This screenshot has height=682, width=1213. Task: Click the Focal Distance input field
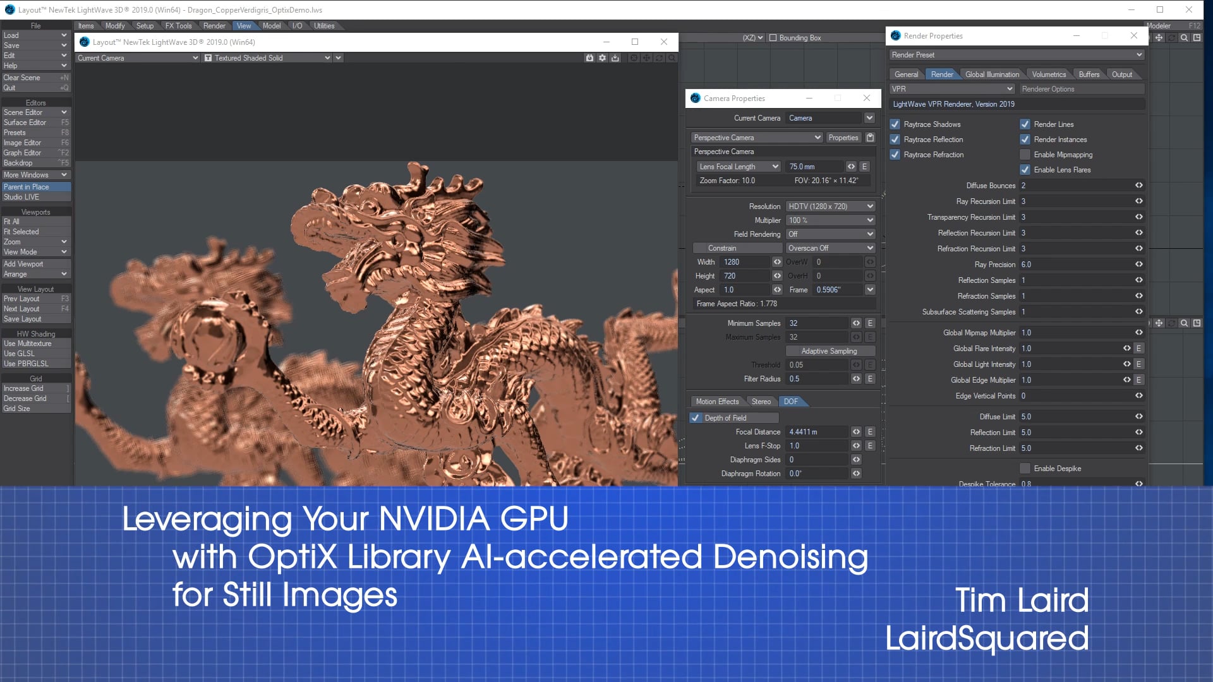coord(816,432)
